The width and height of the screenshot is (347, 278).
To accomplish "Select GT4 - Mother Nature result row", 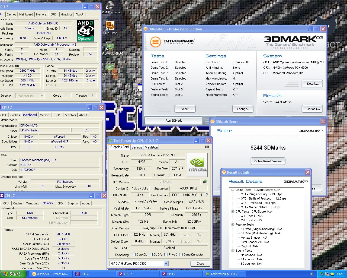I will (x=261, y=207).
